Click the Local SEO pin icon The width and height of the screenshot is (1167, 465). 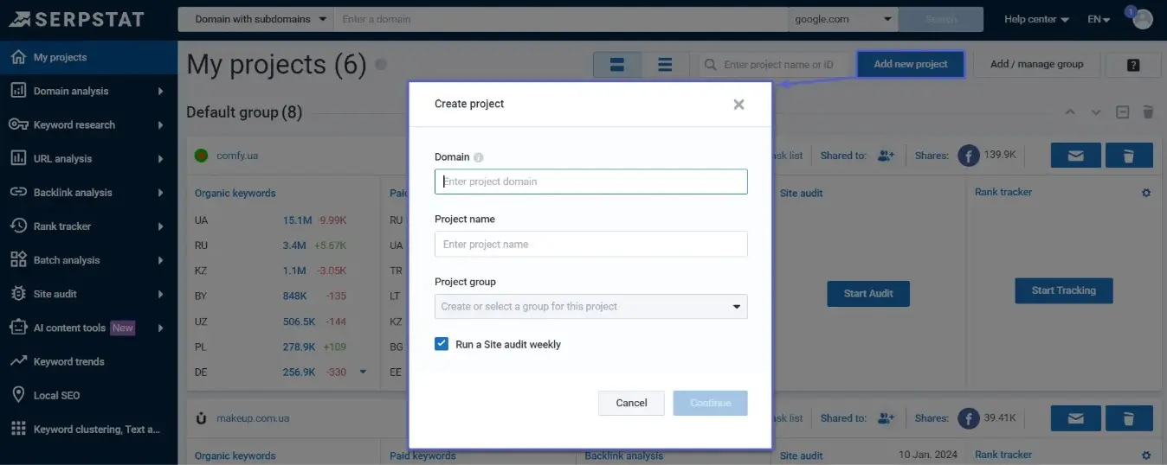pyautogui.click(x=18, y=395)
